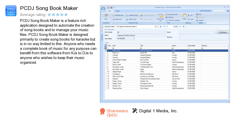Sort by the Artist column header
This screenshot has width=235, height=124.
coord(126,46)
